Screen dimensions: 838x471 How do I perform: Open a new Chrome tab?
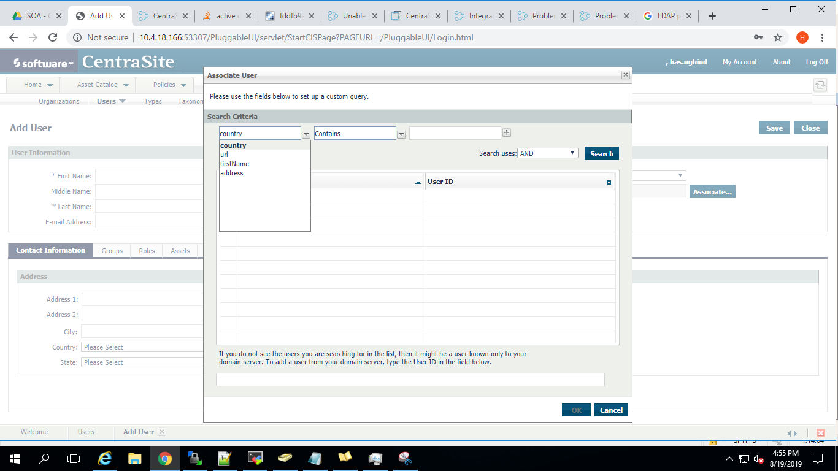click(x=712, y=16)
